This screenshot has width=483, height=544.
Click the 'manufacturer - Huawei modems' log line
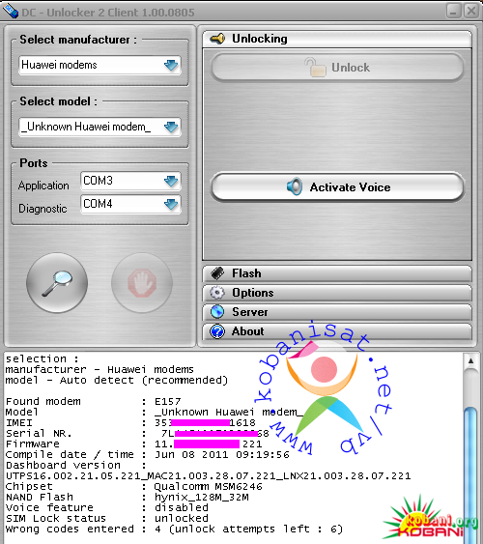click(99, 369)
